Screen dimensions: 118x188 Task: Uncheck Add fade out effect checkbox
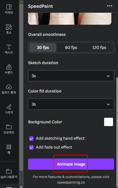[x=31, y=147]
